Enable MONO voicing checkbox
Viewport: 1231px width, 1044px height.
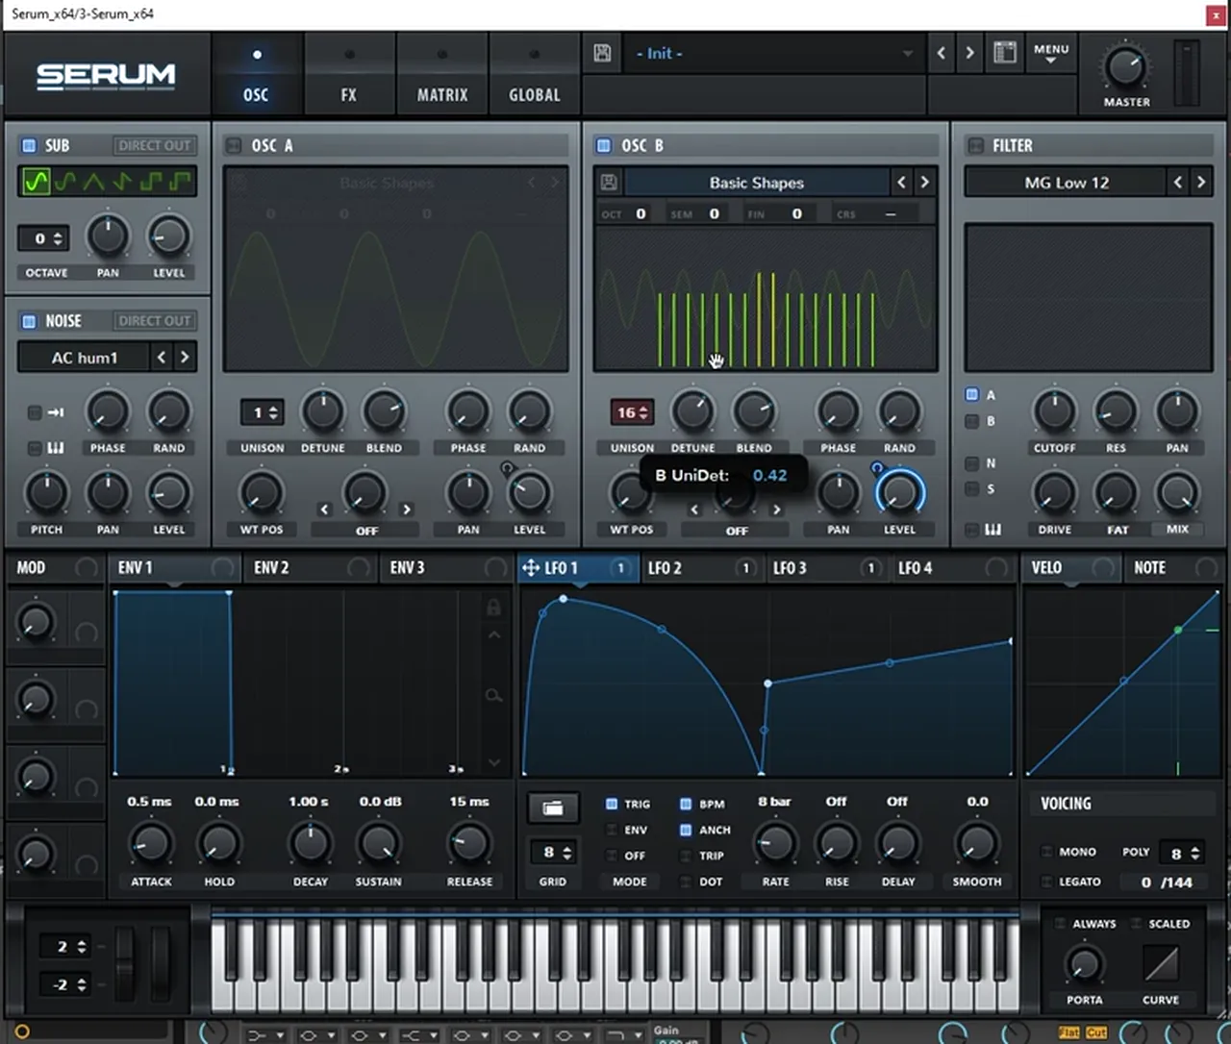pos(1046,852)
